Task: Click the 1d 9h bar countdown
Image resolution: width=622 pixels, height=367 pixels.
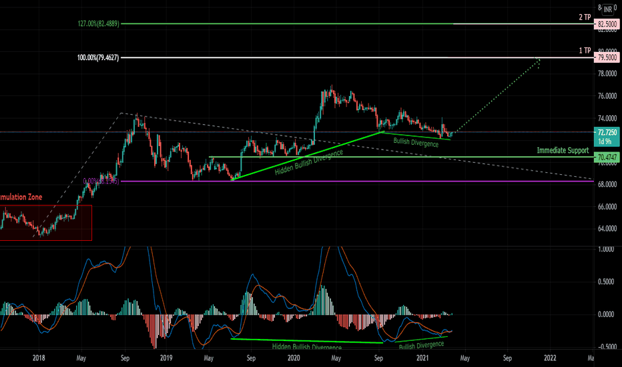Action: [x=605, y=141]
